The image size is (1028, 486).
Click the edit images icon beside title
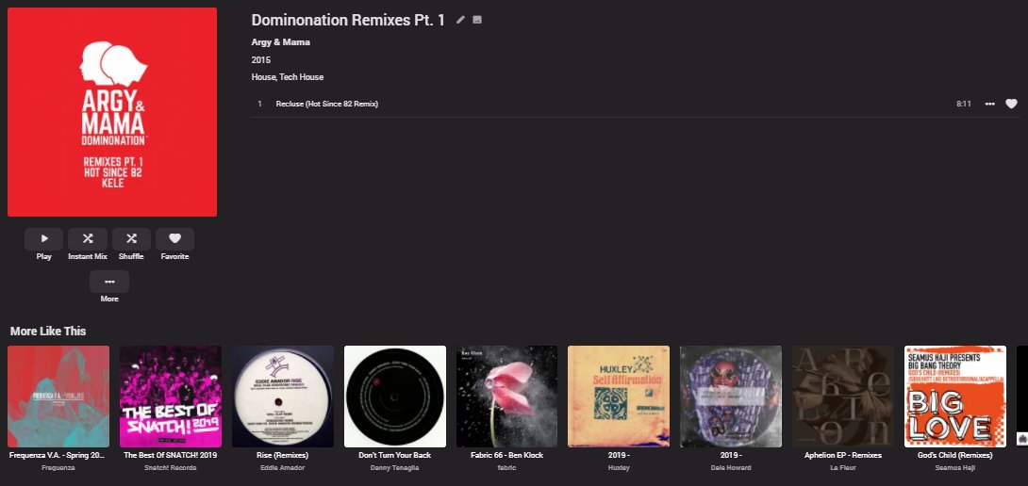477,20
